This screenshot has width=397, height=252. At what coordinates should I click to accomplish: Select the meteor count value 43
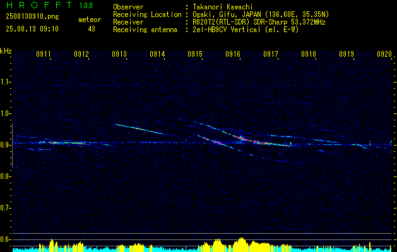point(92,29)
